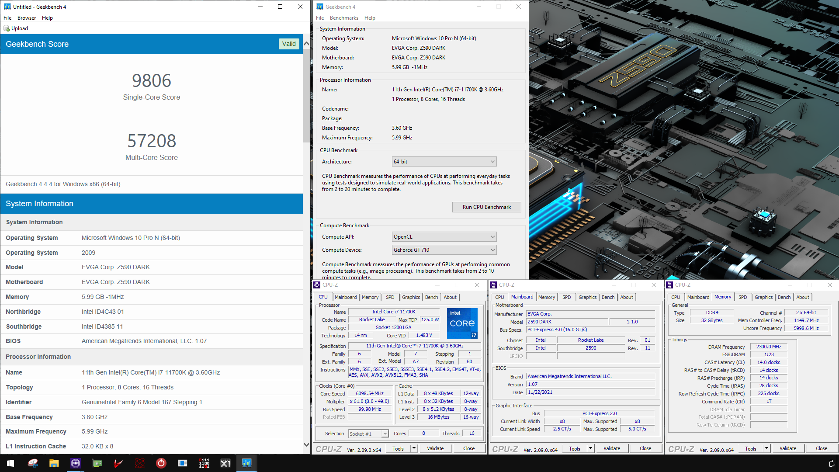Click Tools button in the Memory CPU-Z window
The width and height of the screenshot is (839, 472).
tap(751, 448)
